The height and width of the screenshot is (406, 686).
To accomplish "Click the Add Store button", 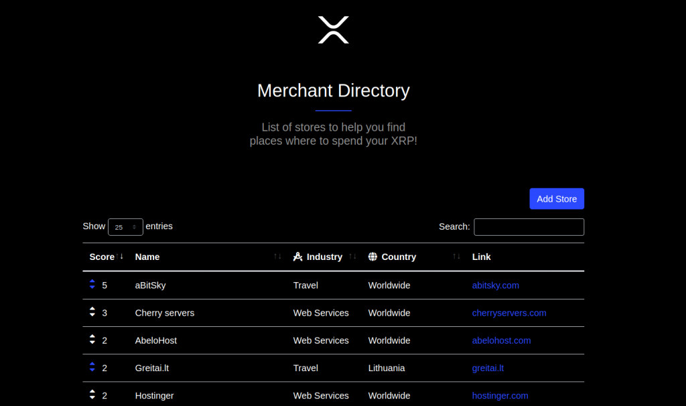I will click(x=557, y=198).
